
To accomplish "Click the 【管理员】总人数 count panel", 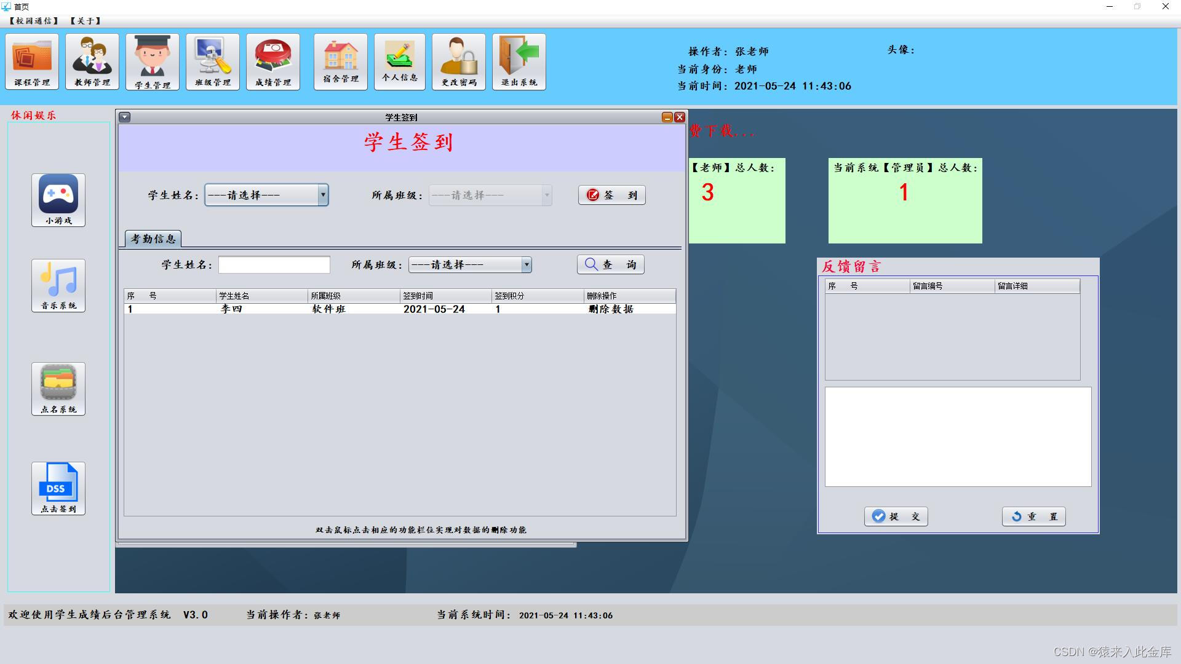I will (905, 200).
